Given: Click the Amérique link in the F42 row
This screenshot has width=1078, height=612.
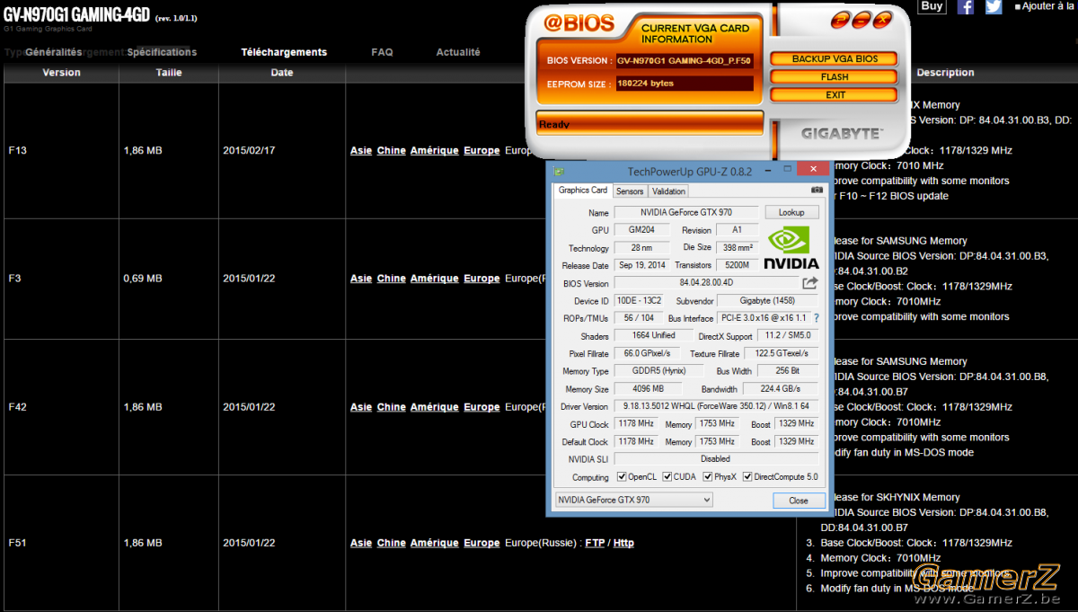Looking at the screenshot, I should (x=435, y=407).
